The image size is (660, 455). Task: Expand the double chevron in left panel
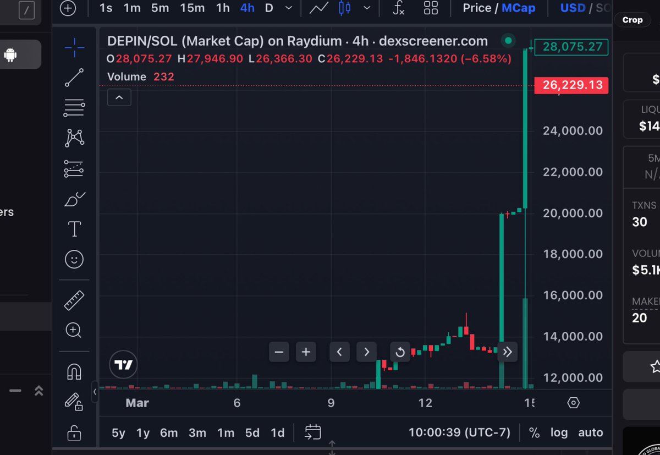click(38, 391)
